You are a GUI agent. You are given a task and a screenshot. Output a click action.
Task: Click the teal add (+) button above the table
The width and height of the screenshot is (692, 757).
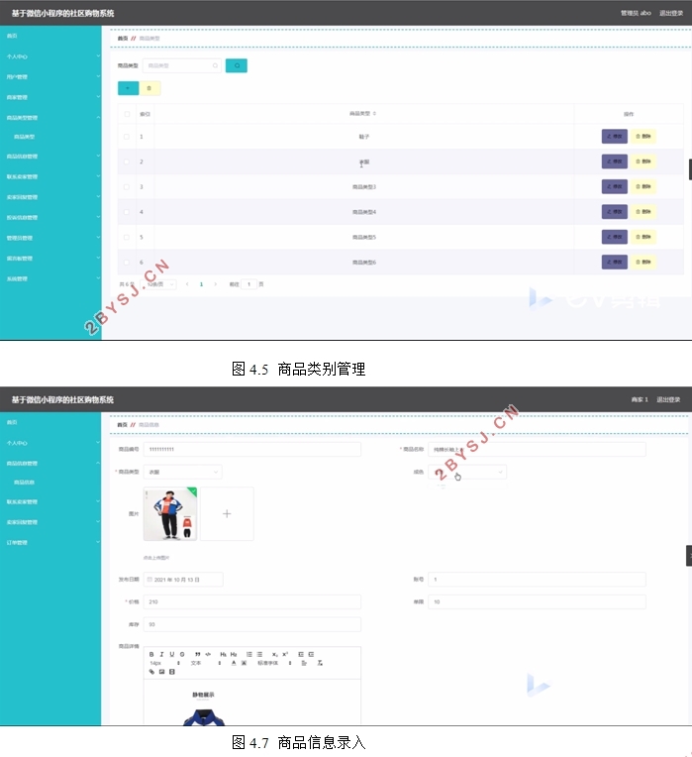pos(128,88)
